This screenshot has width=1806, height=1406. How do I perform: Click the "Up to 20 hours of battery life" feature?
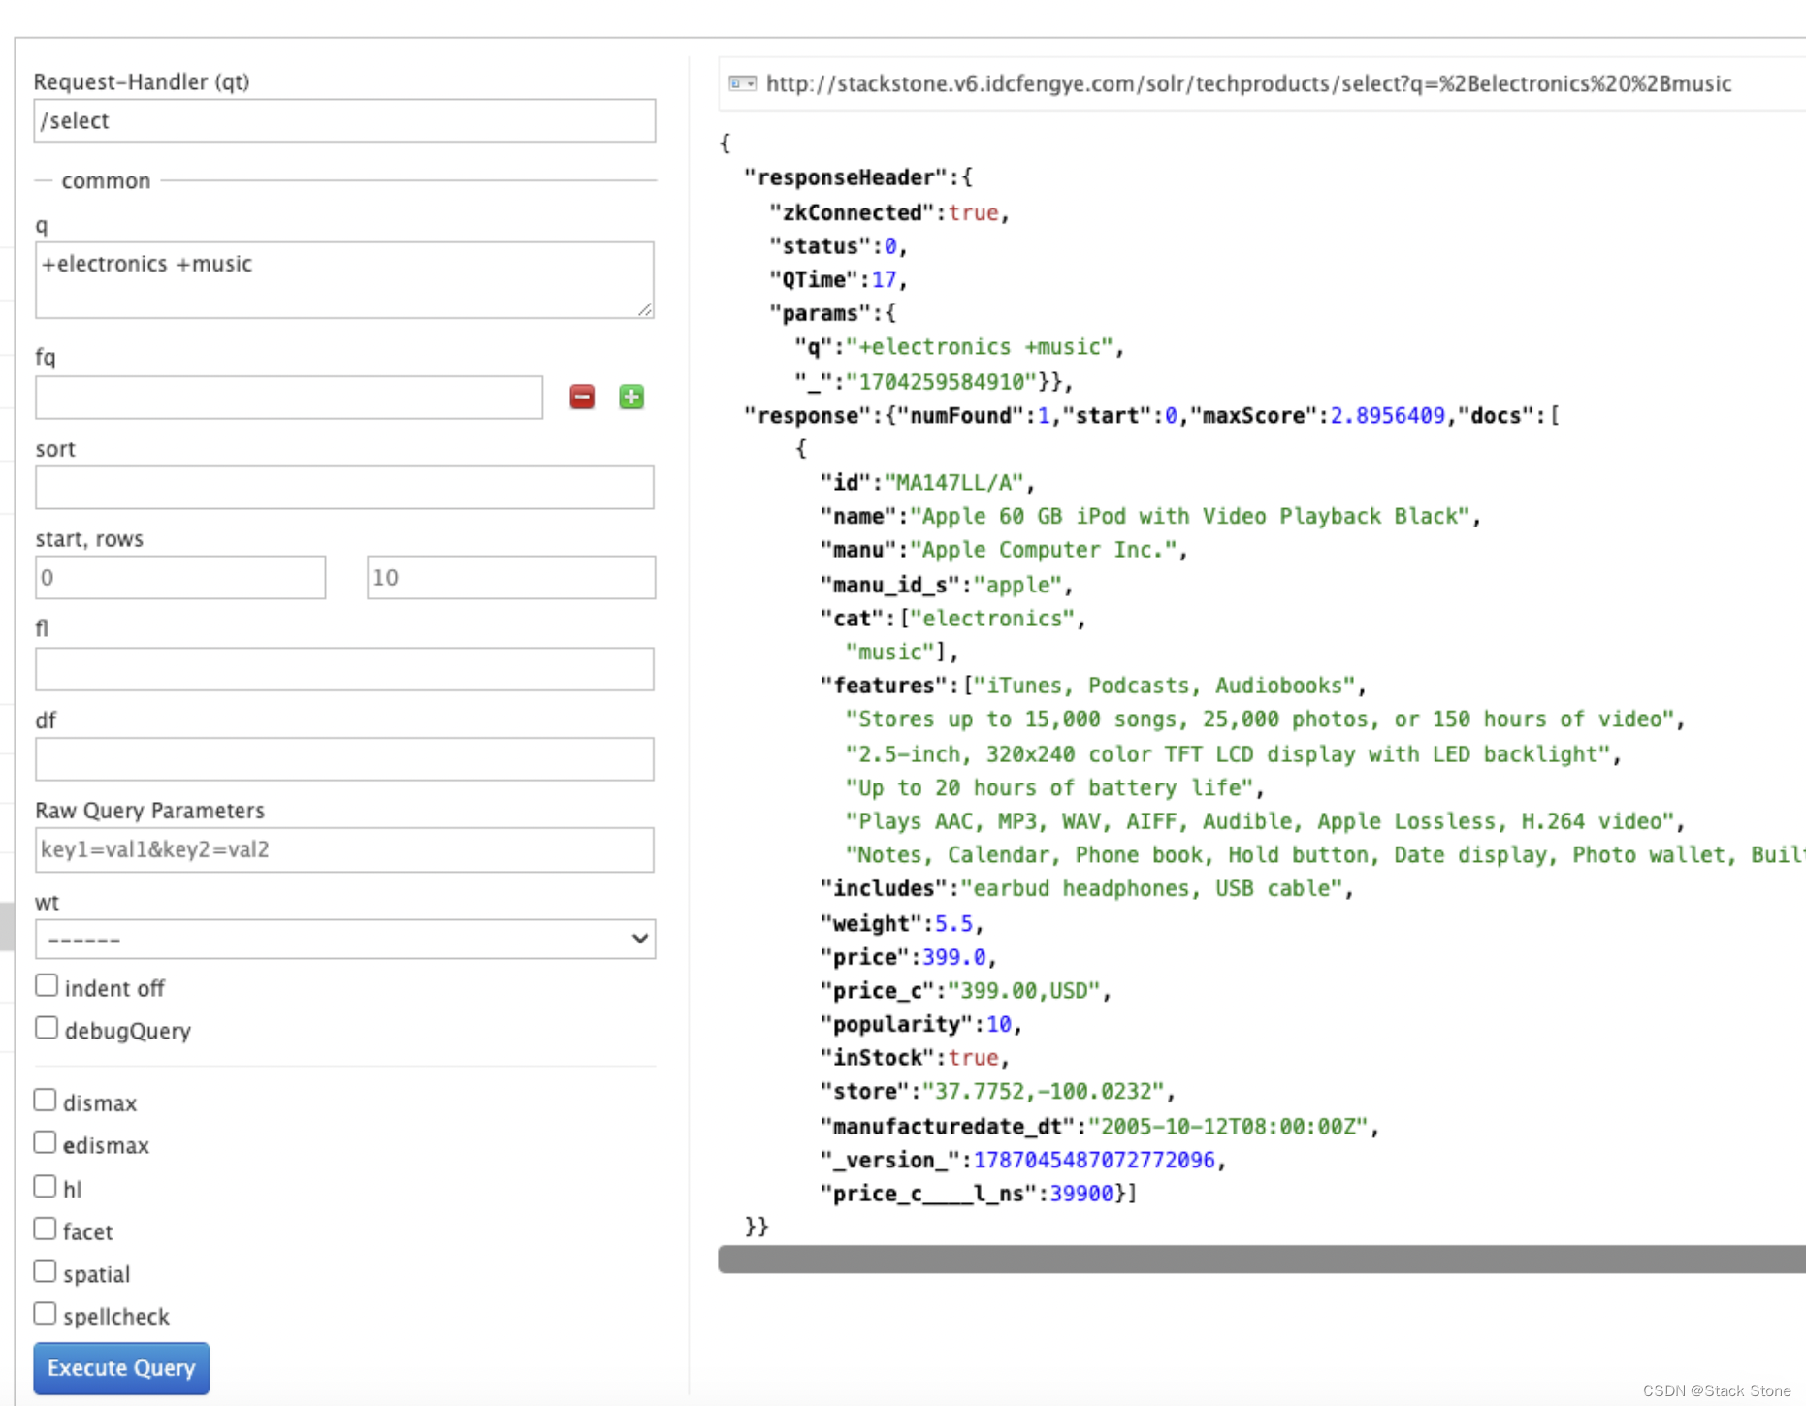point(1049,788)
